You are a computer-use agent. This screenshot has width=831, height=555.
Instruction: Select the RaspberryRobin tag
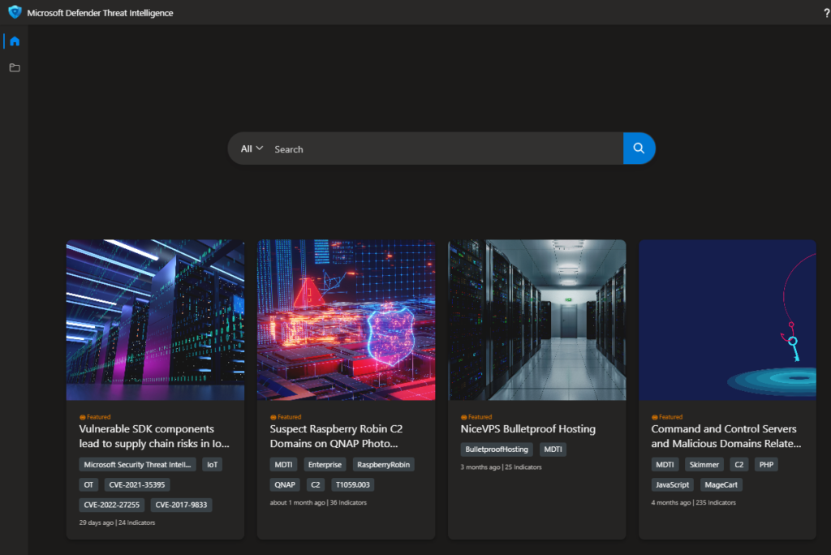pos(383,464)
